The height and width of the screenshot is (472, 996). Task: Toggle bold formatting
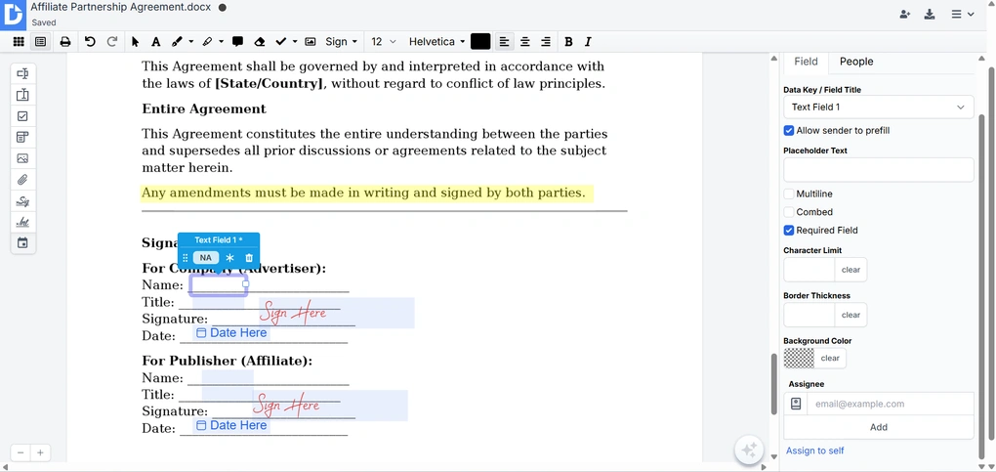pos(568,41)
